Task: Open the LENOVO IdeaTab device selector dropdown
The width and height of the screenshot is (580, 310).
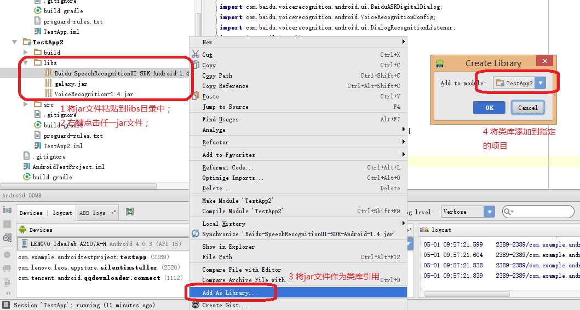Action: [410, 244]
